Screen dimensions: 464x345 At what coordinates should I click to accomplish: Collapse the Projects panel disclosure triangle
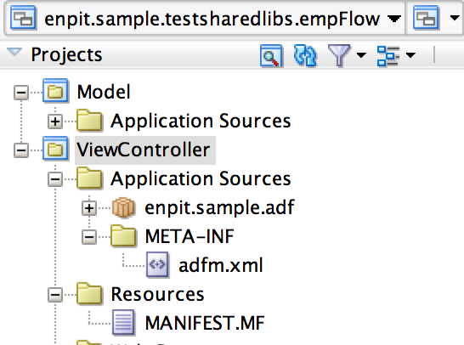[x=14, y=53]
